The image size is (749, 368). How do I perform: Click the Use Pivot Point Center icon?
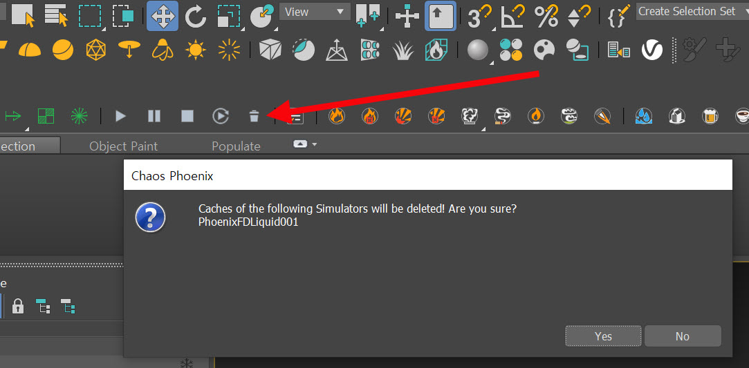point(367,16)
